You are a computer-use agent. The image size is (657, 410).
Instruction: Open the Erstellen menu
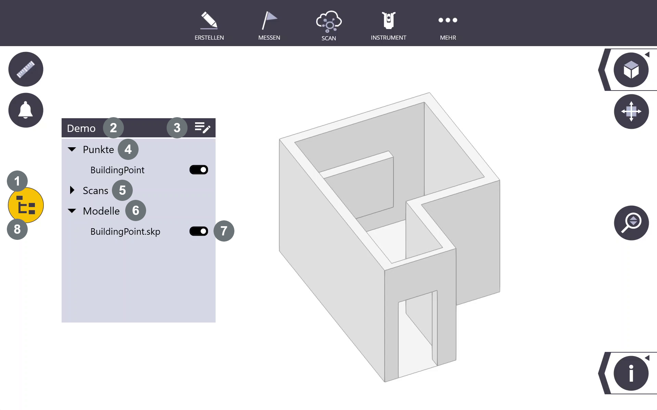coord(209,26)
